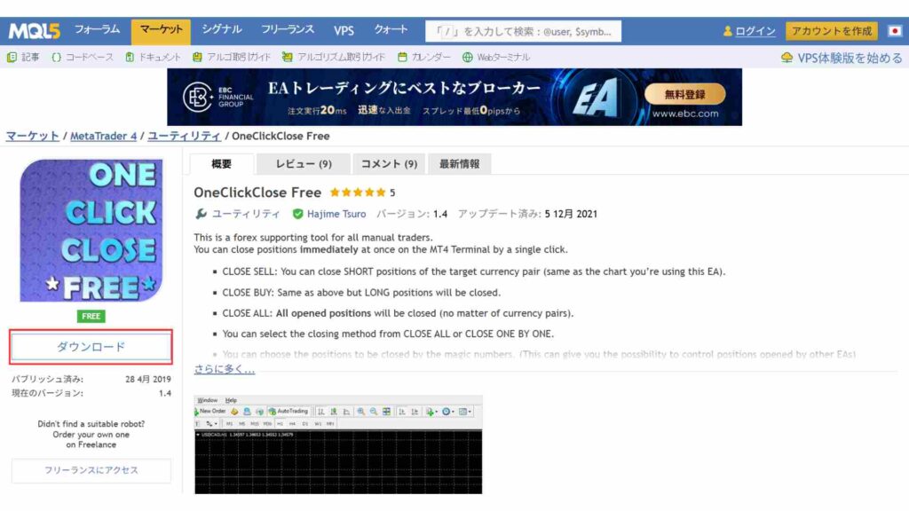Click the wrench utility icon beside the product title
Screen dimensions: 909x511
pos(200,213)
